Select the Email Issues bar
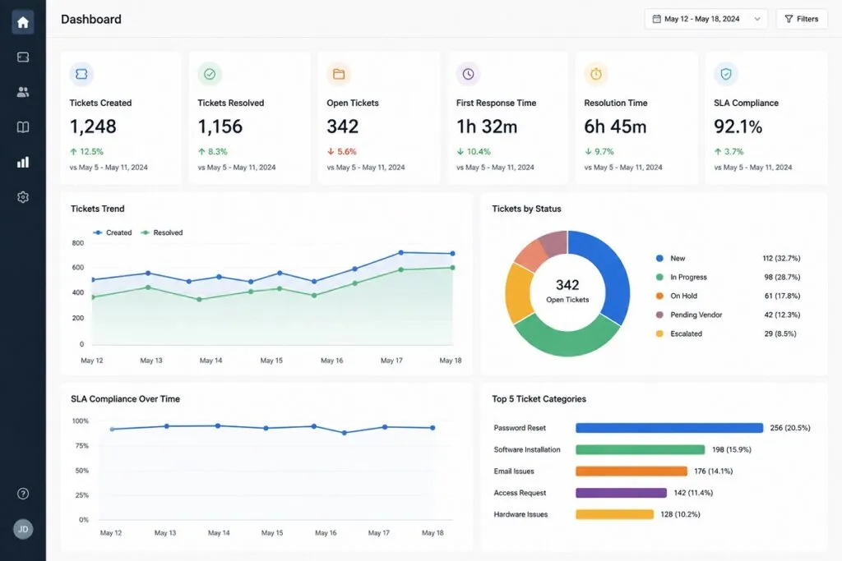Viewport: 842px width, 561px height. (631, 471)
